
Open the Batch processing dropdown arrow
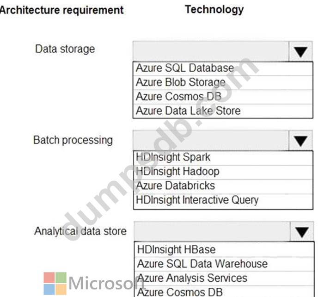pyautogui.click(x=301, y=141)
